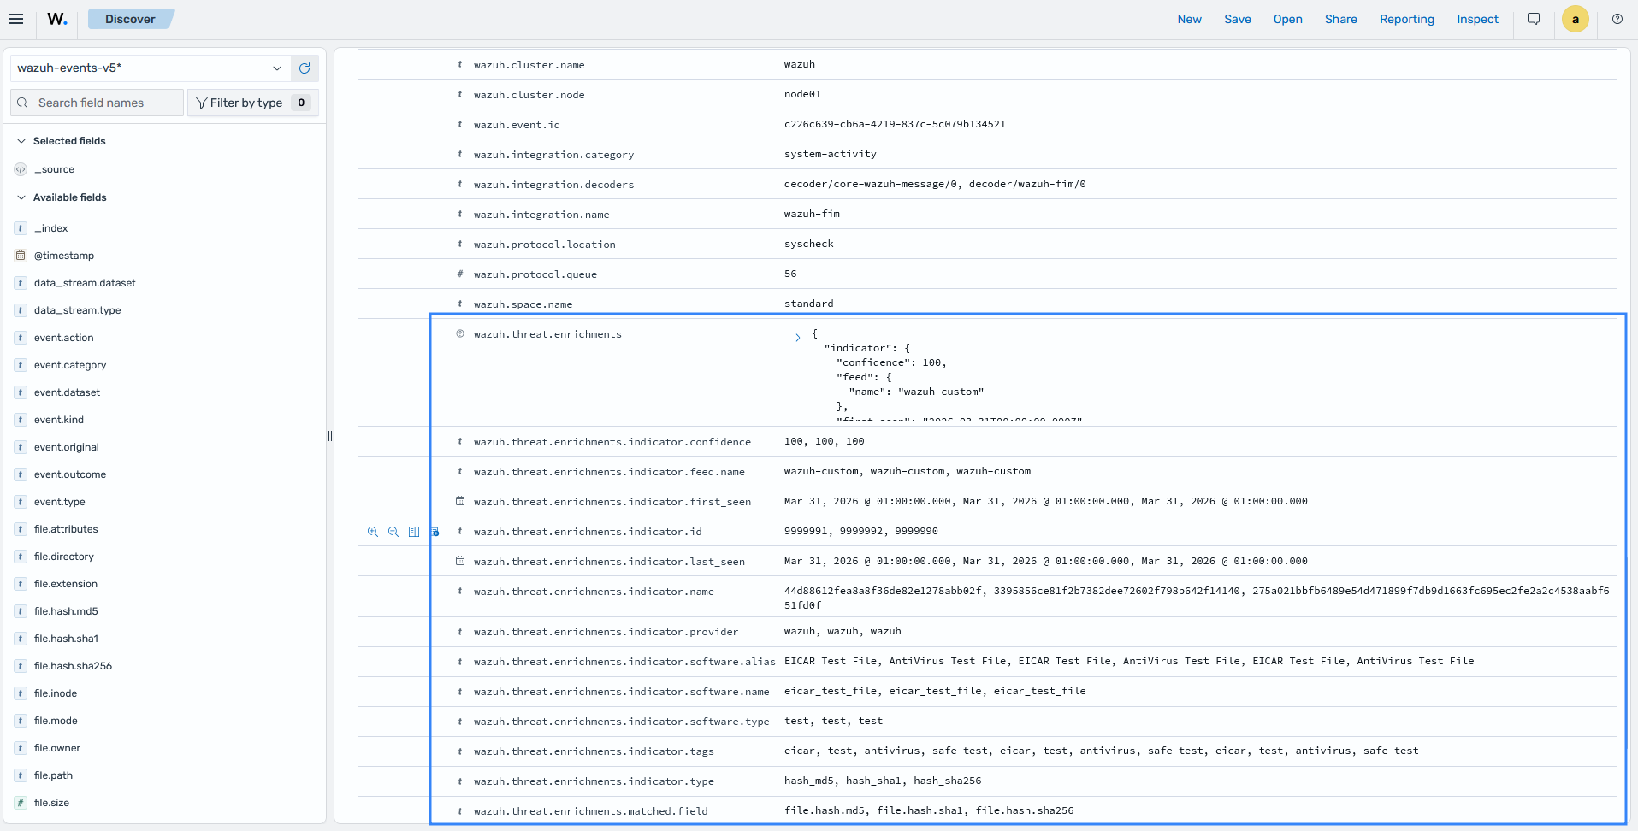Filter for value on indicator.id row
The width and height of the screenshot is (1638, 831).
coord(373,532)
